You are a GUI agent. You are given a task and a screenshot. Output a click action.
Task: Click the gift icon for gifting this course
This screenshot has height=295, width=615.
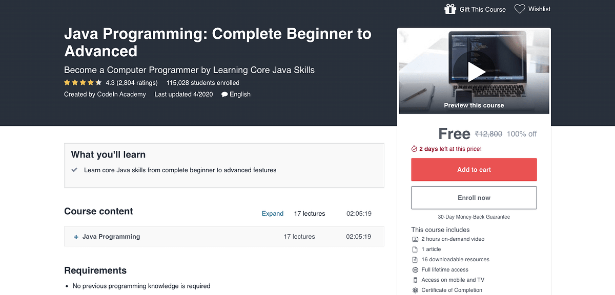(x=450, y=9)
